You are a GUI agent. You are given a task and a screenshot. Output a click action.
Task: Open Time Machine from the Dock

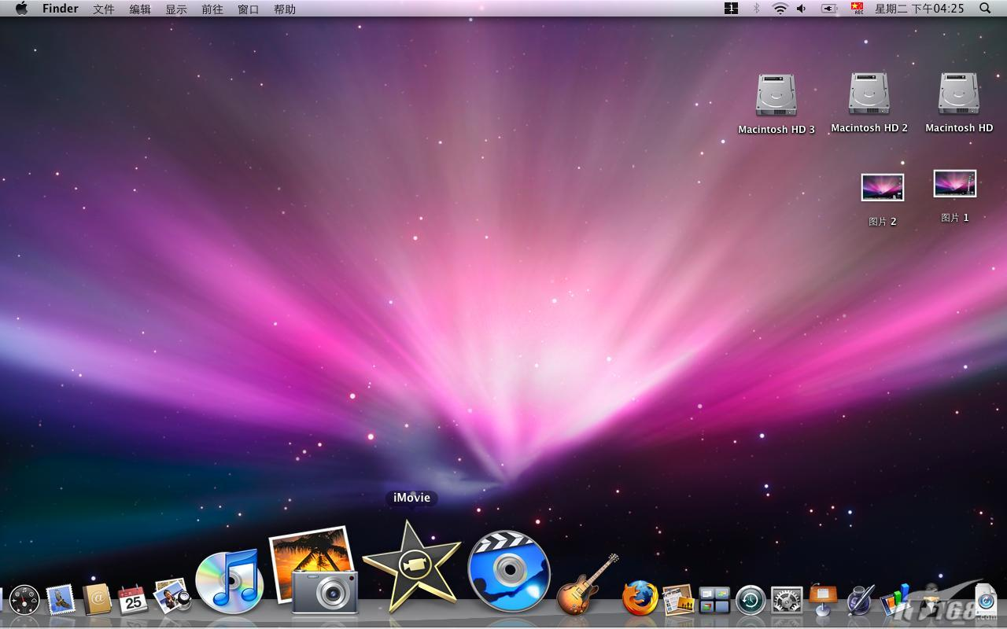(x=751, y=601)
